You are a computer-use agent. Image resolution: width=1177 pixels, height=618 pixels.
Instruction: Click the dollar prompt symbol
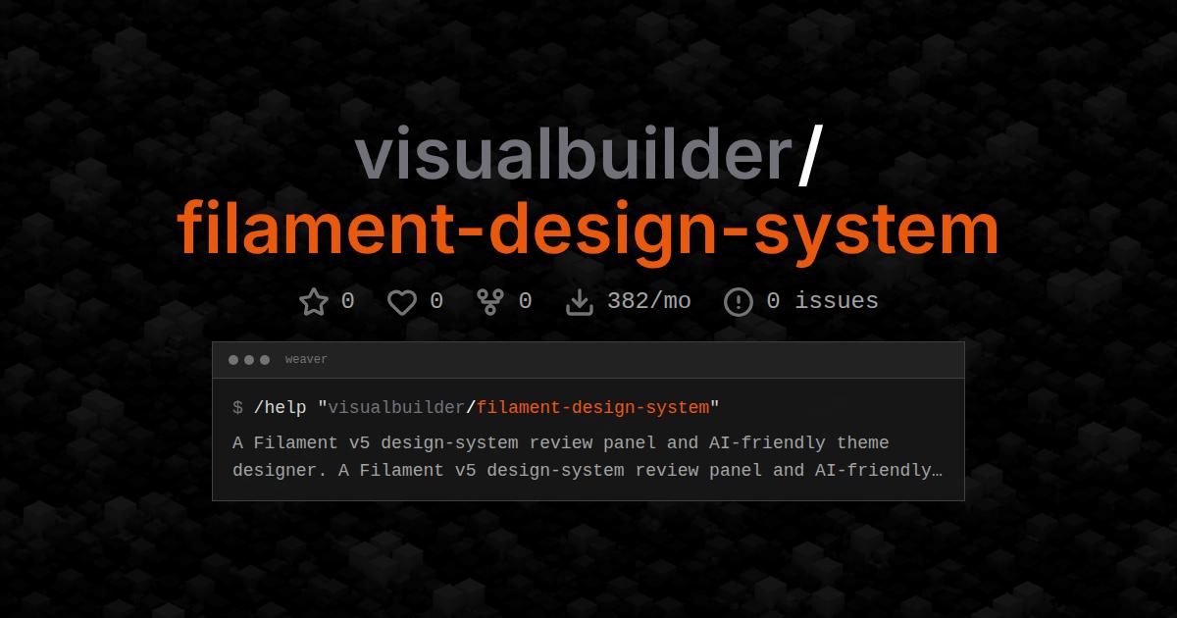coord(237,407)
